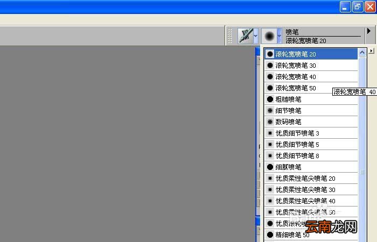Expand the brush variant dropdown arrow
The width and height of the screenshot is (377, 242).
coord(280,36)
